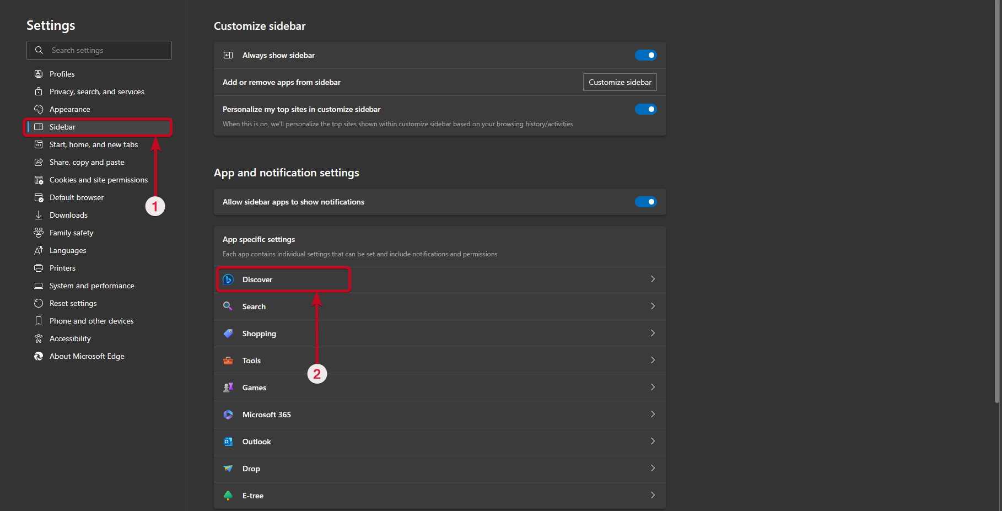Toggle Always show sidebar off
Screen dimensions: 1002x511
(x=645, y=55)
